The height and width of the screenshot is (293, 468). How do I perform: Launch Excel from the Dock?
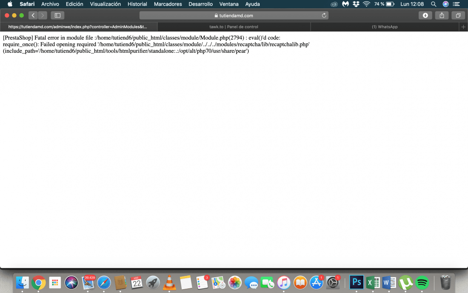373,282
